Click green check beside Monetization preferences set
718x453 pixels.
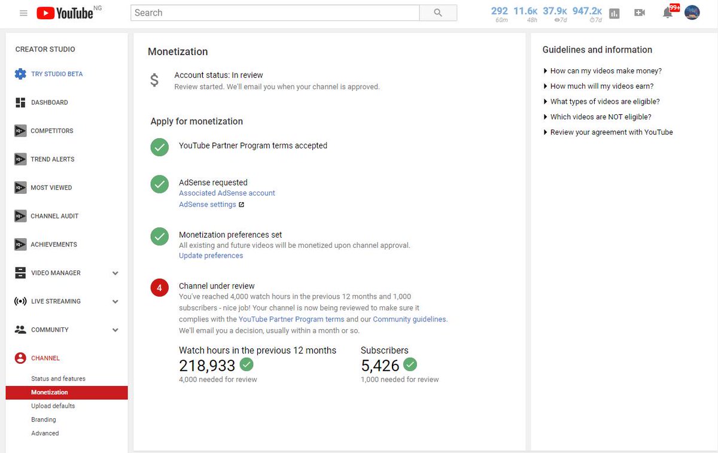point(159,236)
